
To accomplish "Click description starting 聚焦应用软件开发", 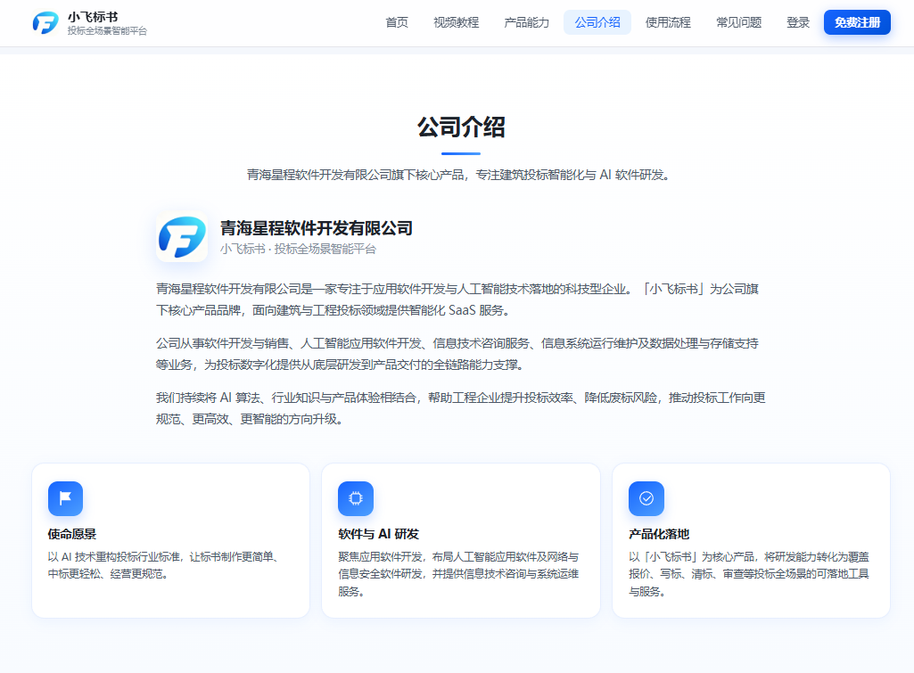I will (x=458, y=574).
